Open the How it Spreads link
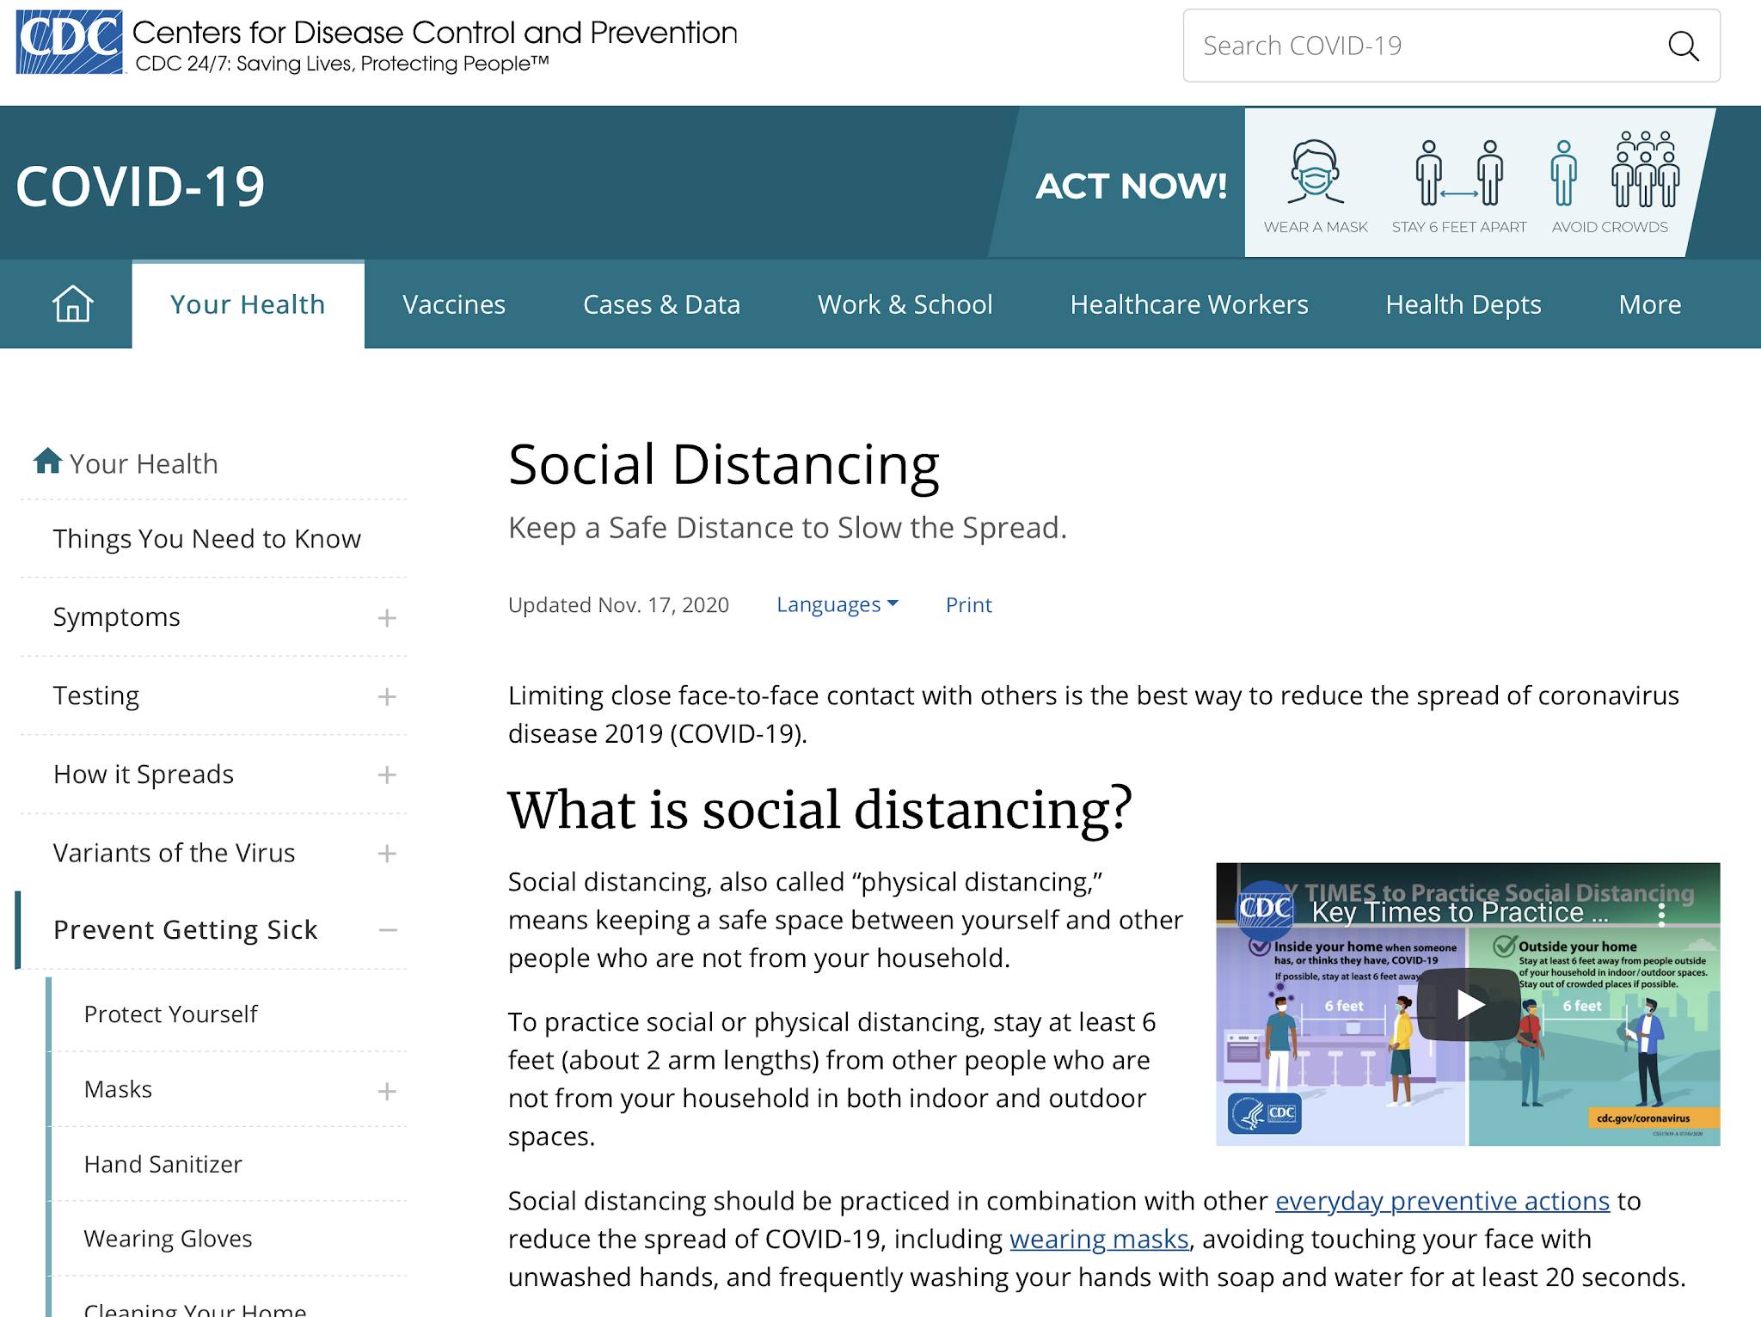 [144, 775]
